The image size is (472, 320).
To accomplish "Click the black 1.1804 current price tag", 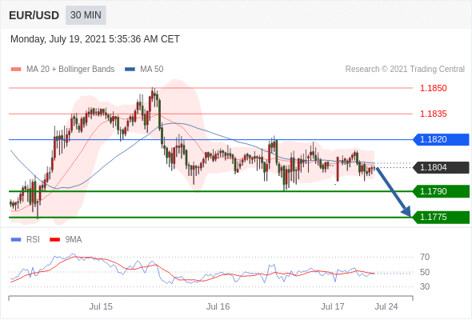I will point(441,167).
